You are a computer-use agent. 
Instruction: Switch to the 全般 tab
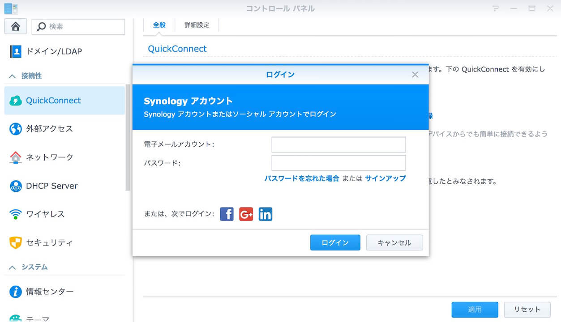click(x=159, y=25)
